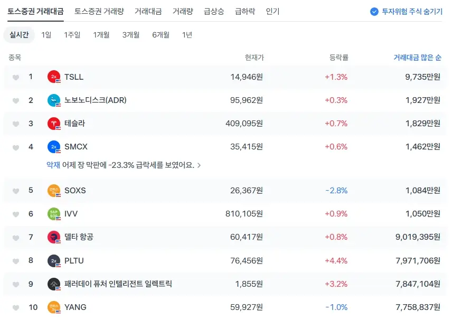
Task: Favorite IVV with the heart icon
Action: pyautogui.click(x=16, y=214)
